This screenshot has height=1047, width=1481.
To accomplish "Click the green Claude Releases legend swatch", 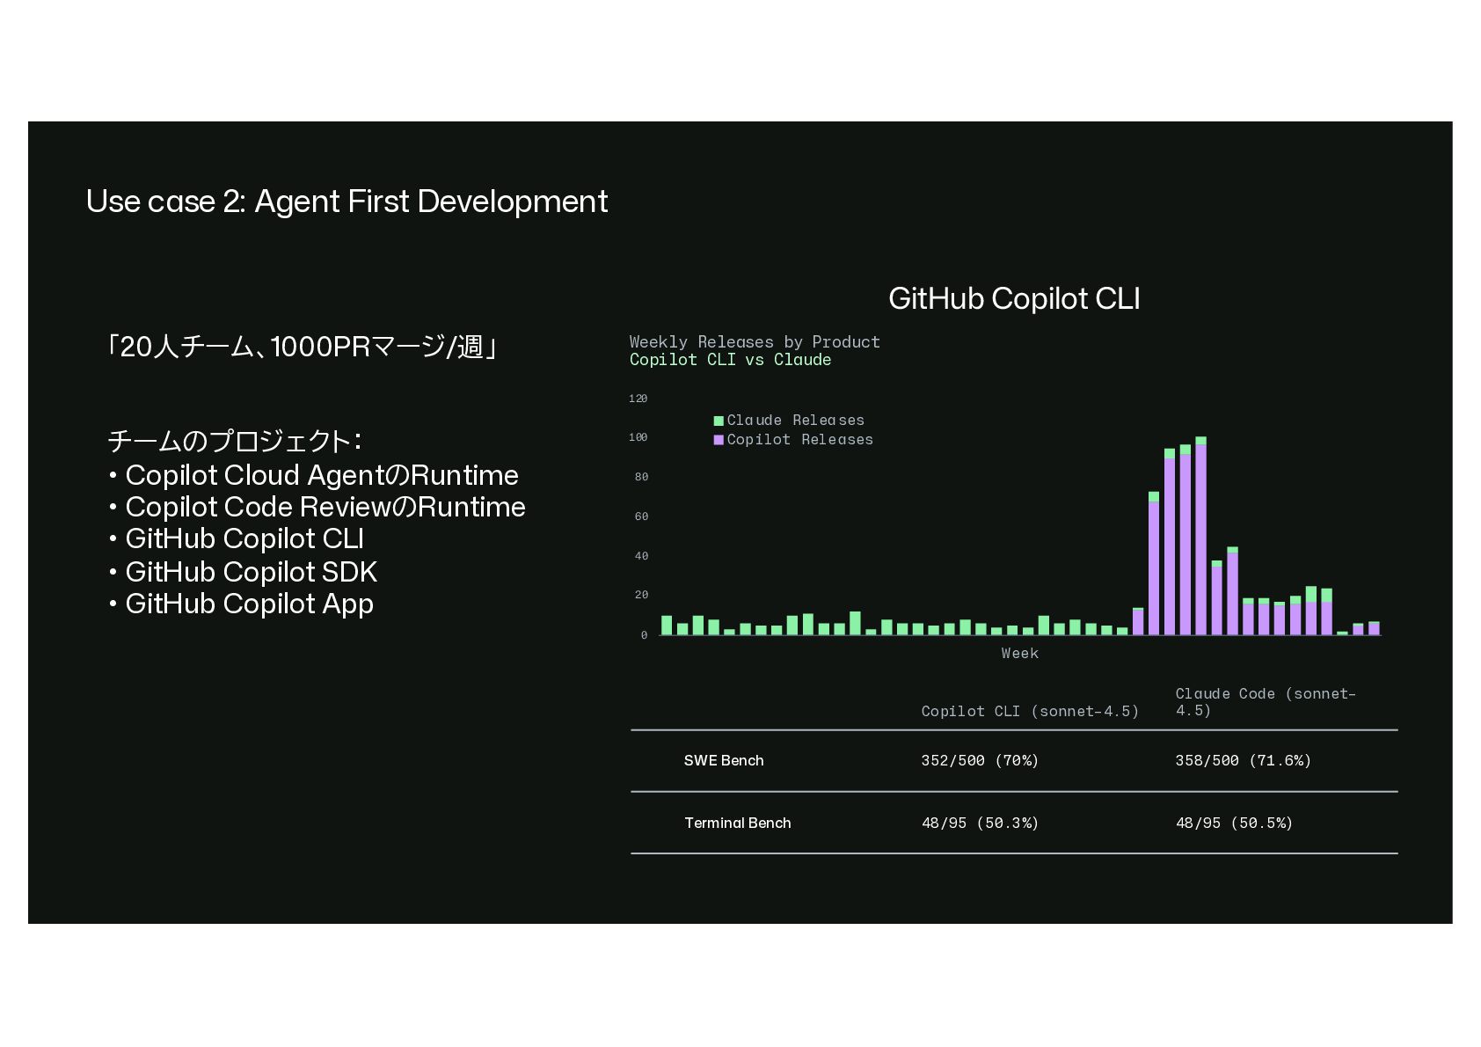I will click(x=719, y=421).
